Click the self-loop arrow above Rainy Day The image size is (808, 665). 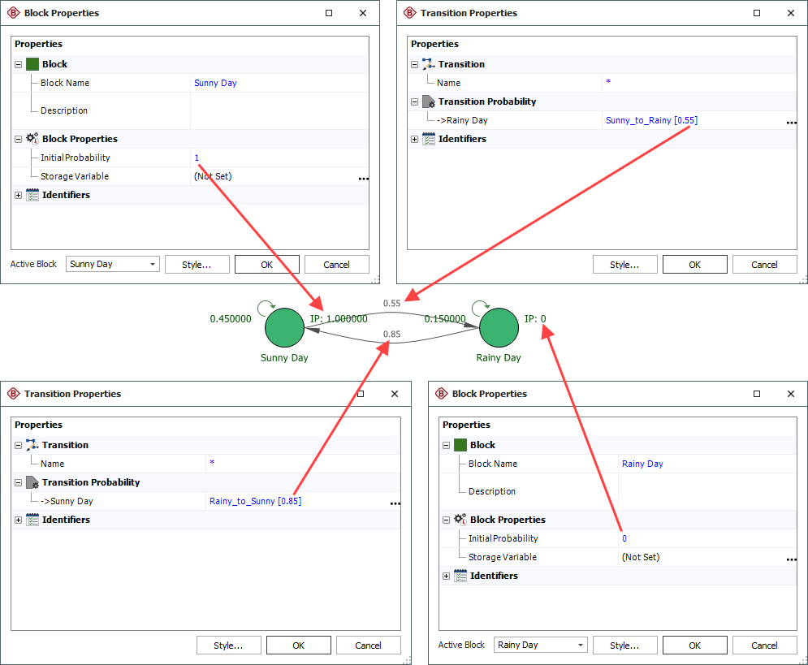tap(481, 307)
